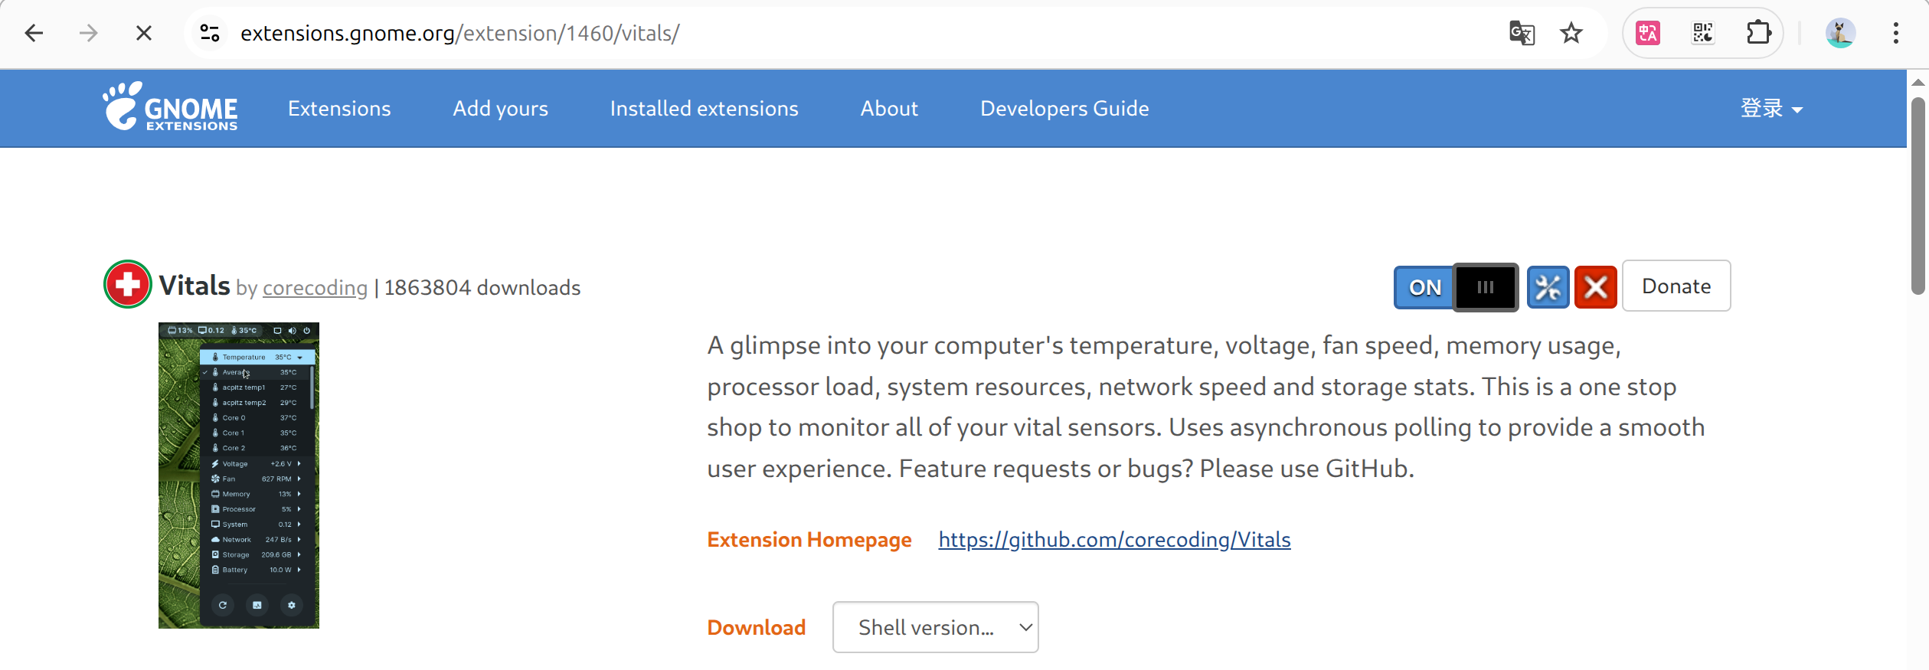
Task: Toggle the Vitals extension ON/OFF switch
Action: [1455, 287]
